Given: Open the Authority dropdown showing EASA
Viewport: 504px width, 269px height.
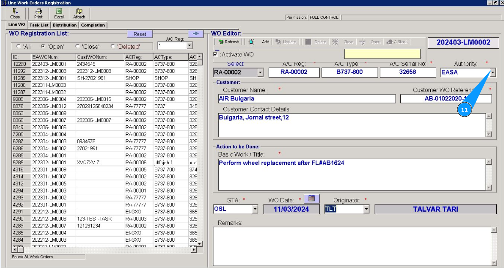Looking at the screenshot, I should (492, 72).
